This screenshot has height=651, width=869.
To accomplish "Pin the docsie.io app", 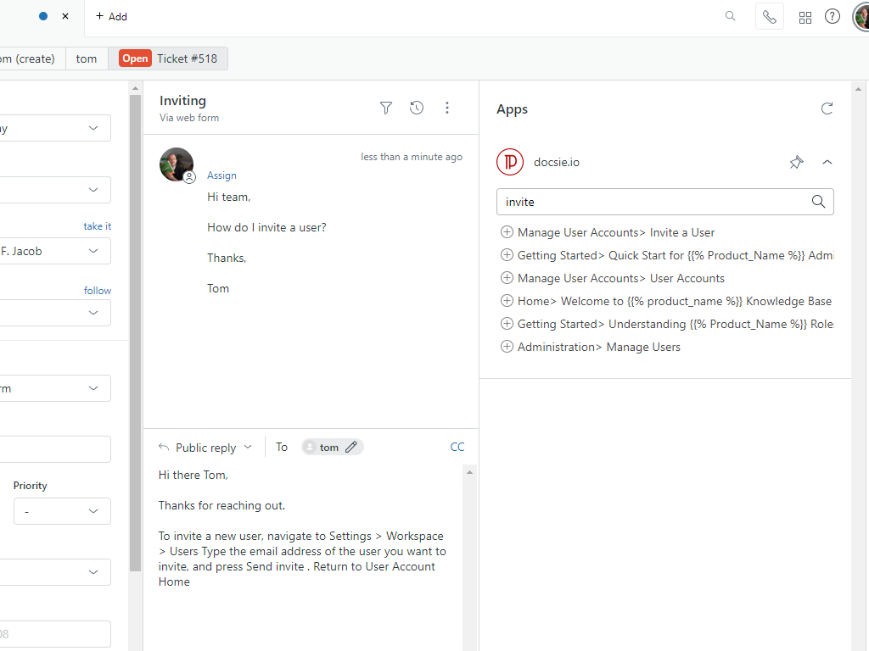I will coord(796,162).
